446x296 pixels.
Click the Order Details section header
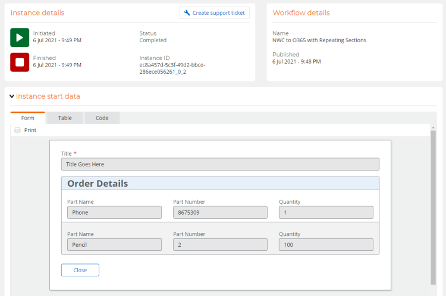tap(220, 184)
